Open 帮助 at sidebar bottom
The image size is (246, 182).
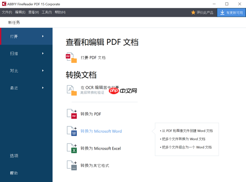[x=14, y=173]
